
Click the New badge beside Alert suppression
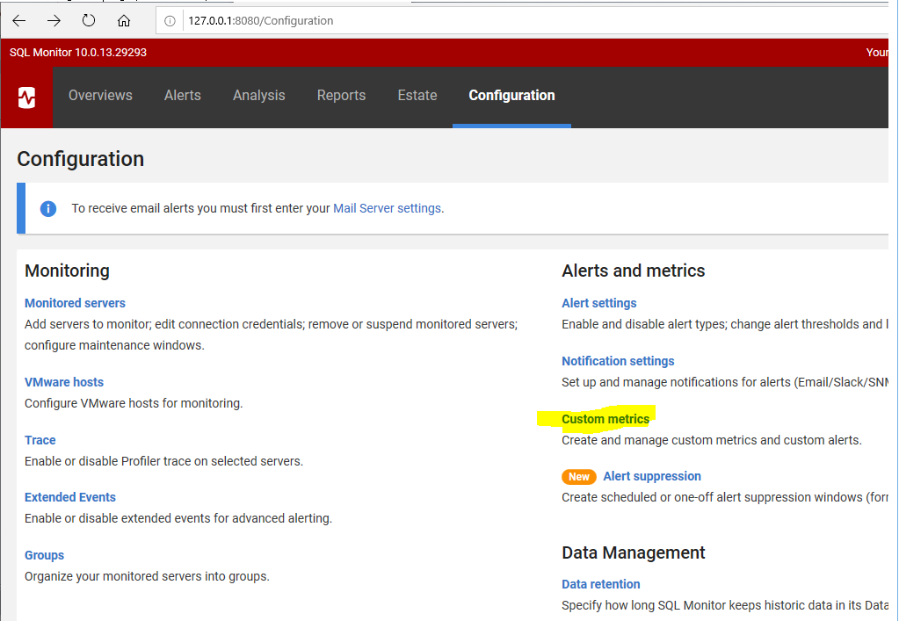point(578,476)
